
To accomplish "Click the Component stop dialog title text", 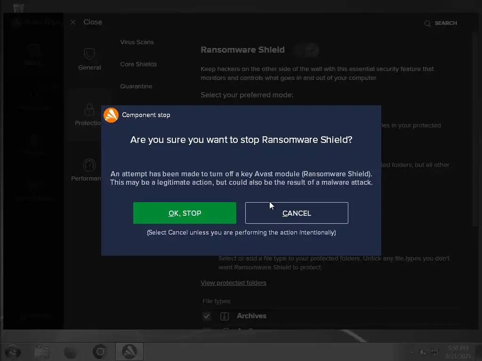I will pyautogui.click(x=146, y=115).
